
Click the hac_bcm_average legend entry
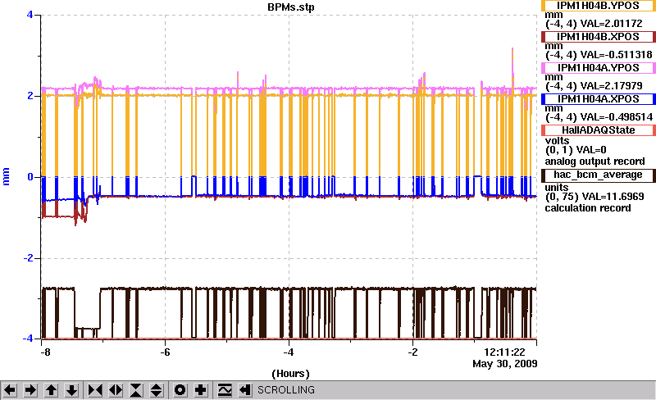click(x=598, y=175)
